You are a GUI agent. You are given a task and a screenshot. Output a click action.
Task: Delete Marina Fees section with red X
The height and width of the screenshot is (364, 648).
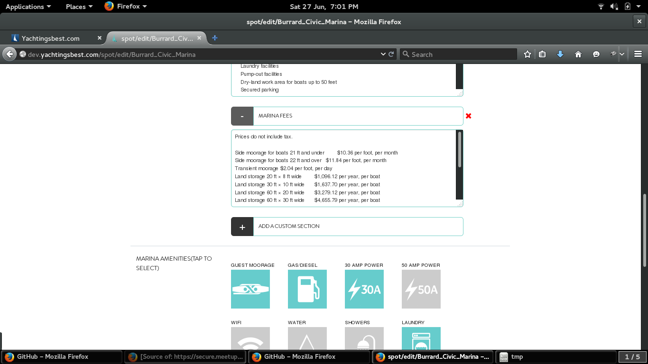pos(469,116)
